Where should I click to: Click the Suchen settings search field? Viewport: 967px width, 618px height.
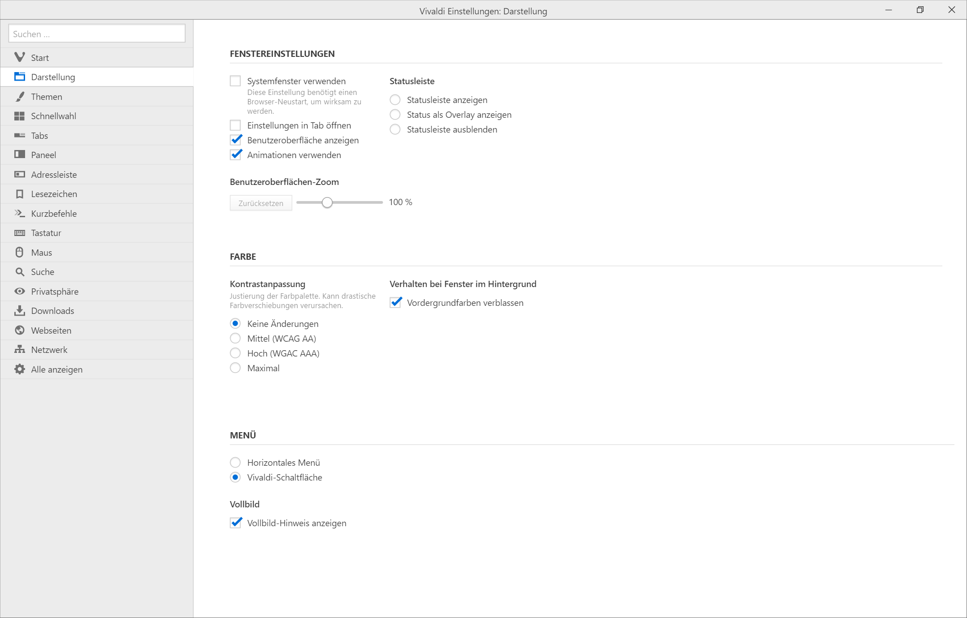click(97, 34)
